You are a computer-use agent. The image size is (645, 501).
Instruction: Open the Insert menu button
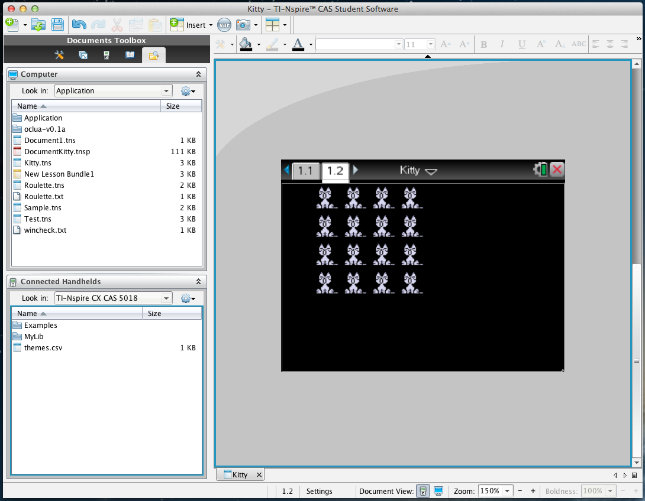click(191, 25)
